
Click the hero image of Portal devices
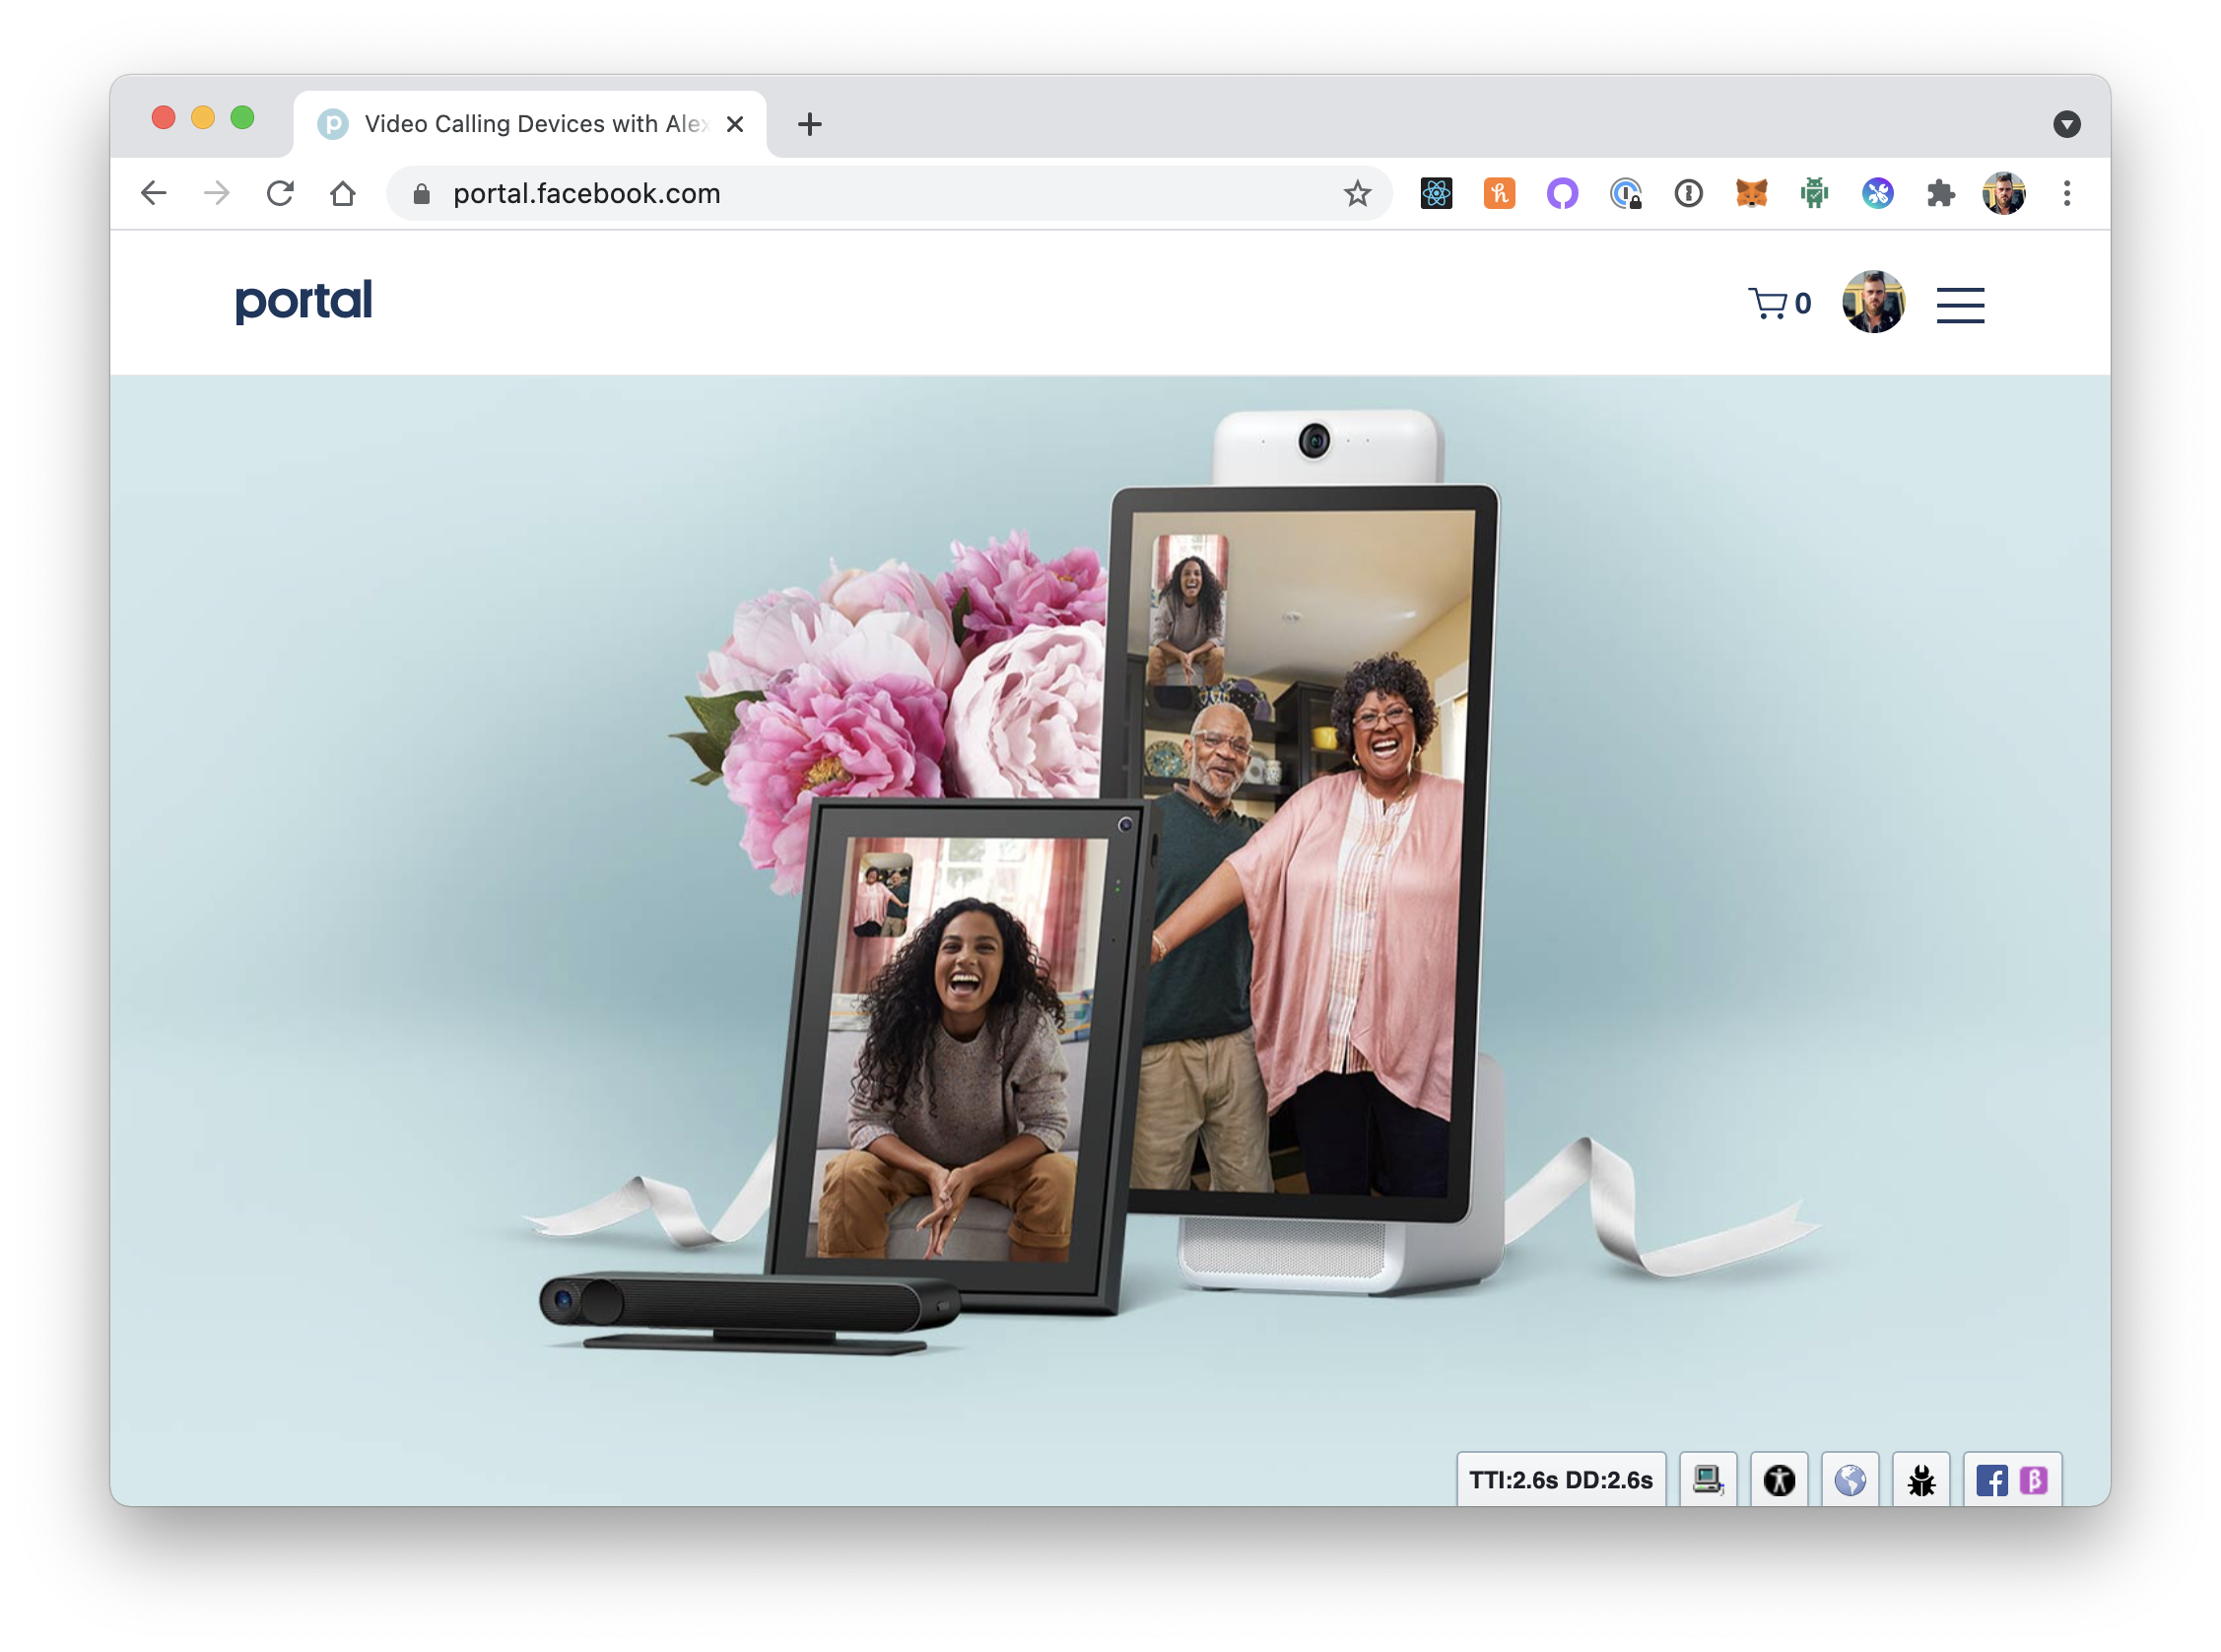(1110, 940)
